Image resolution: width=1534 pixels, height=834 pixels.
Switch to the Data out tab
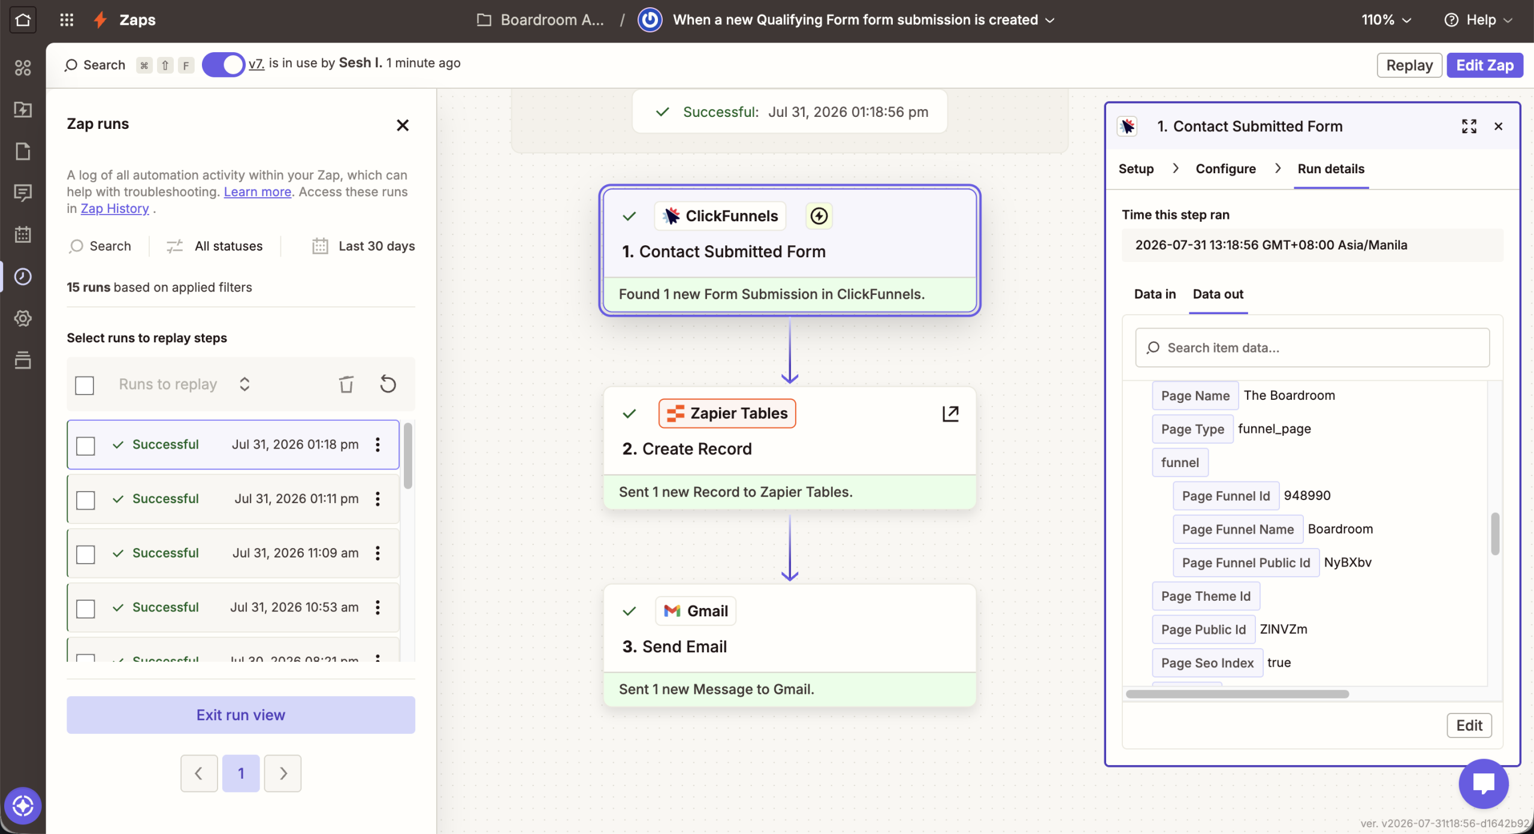pos(1218,294)
